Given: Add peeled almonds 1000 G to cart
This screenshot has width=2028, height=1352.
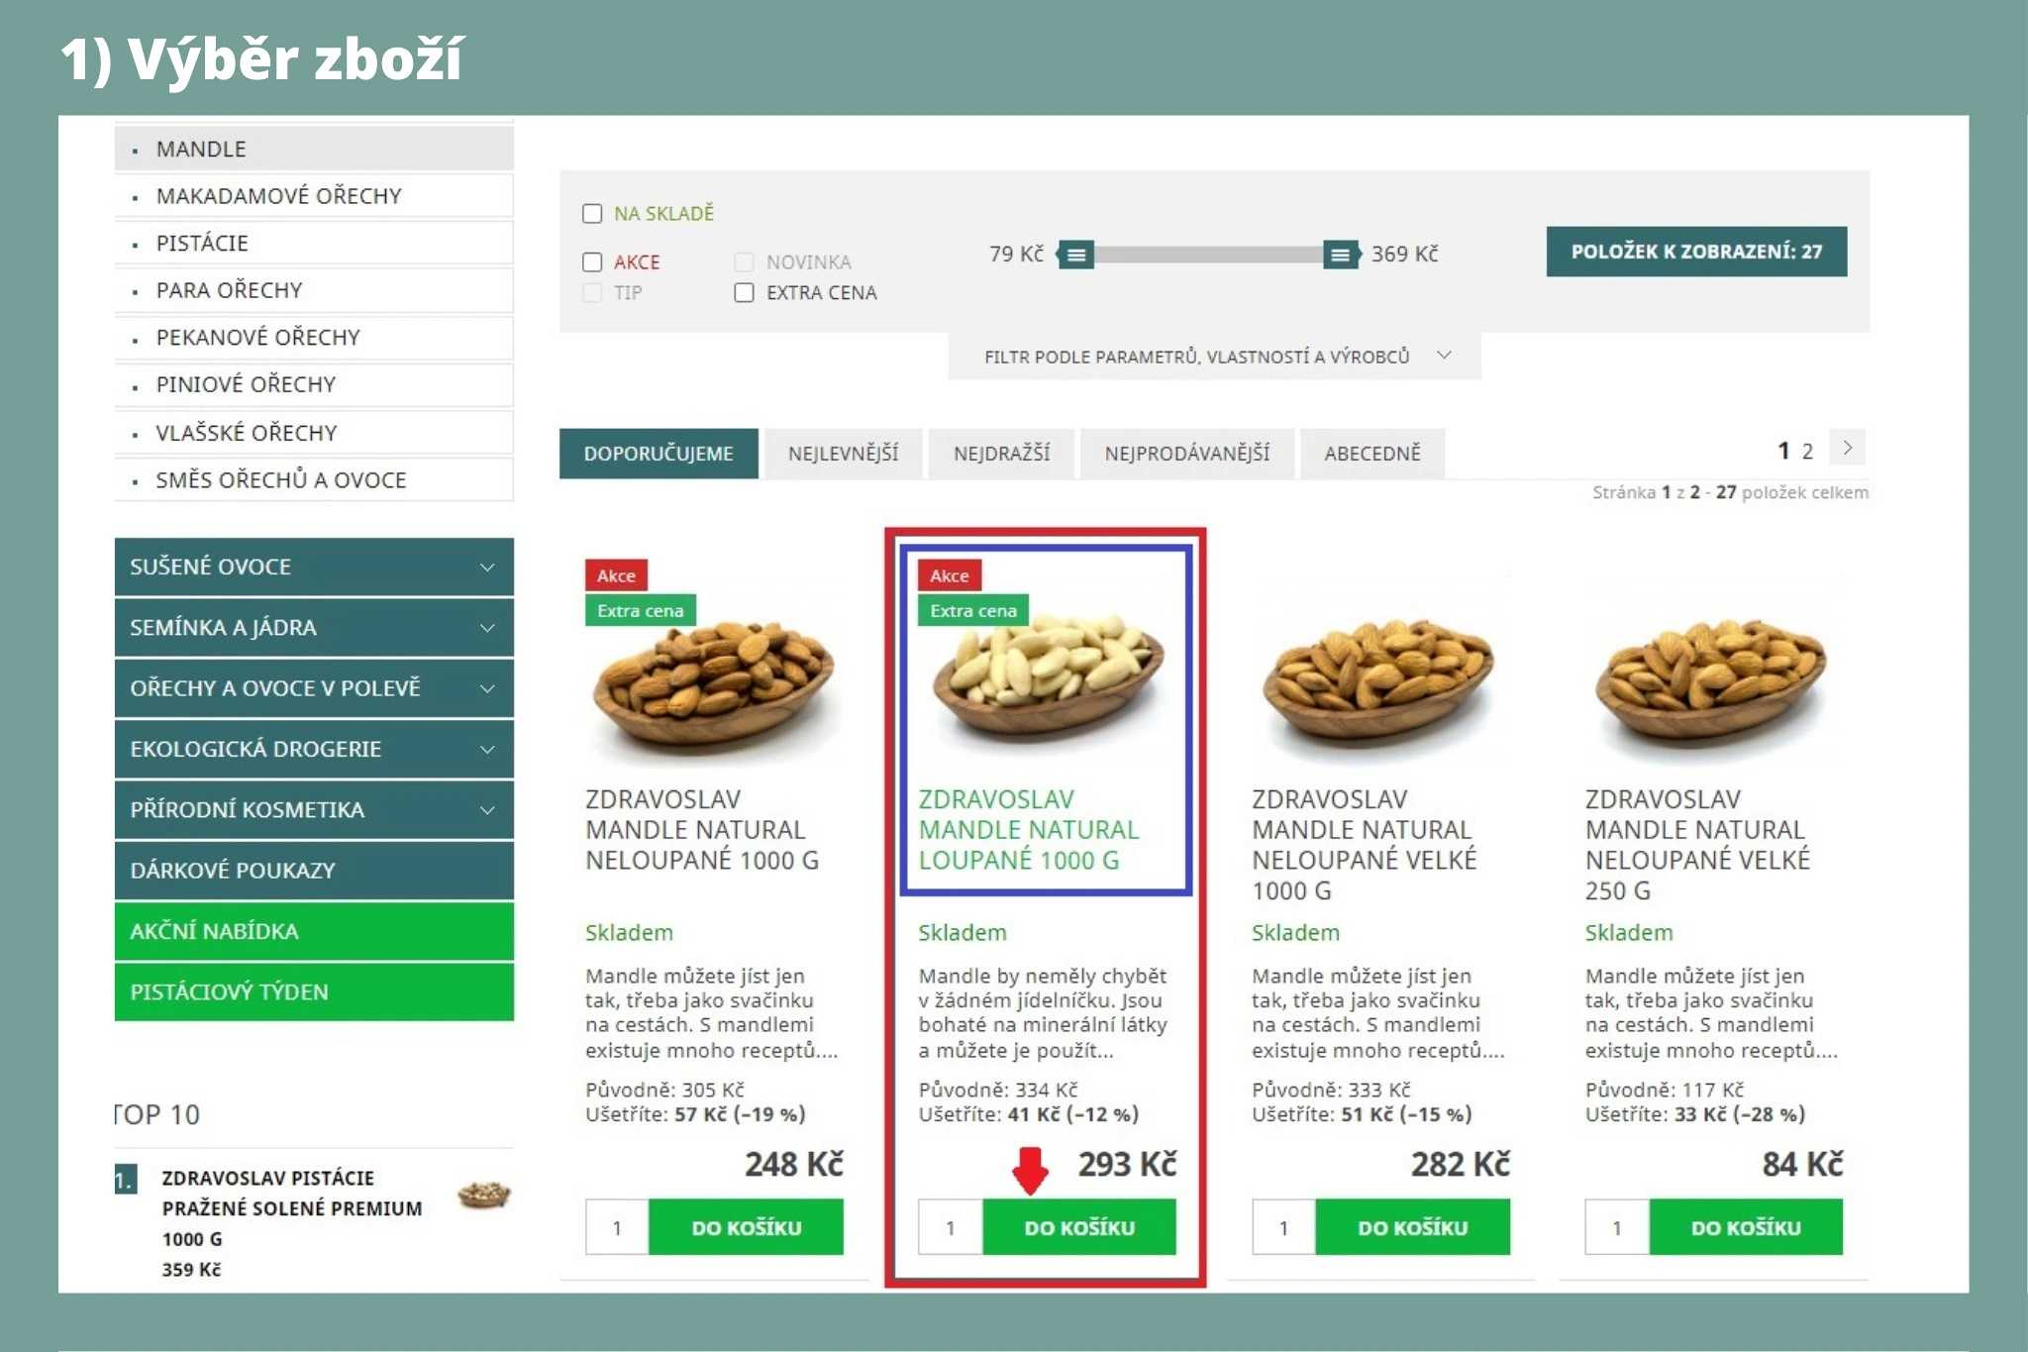Looking at the screenshot, I should [1079, 1228].
